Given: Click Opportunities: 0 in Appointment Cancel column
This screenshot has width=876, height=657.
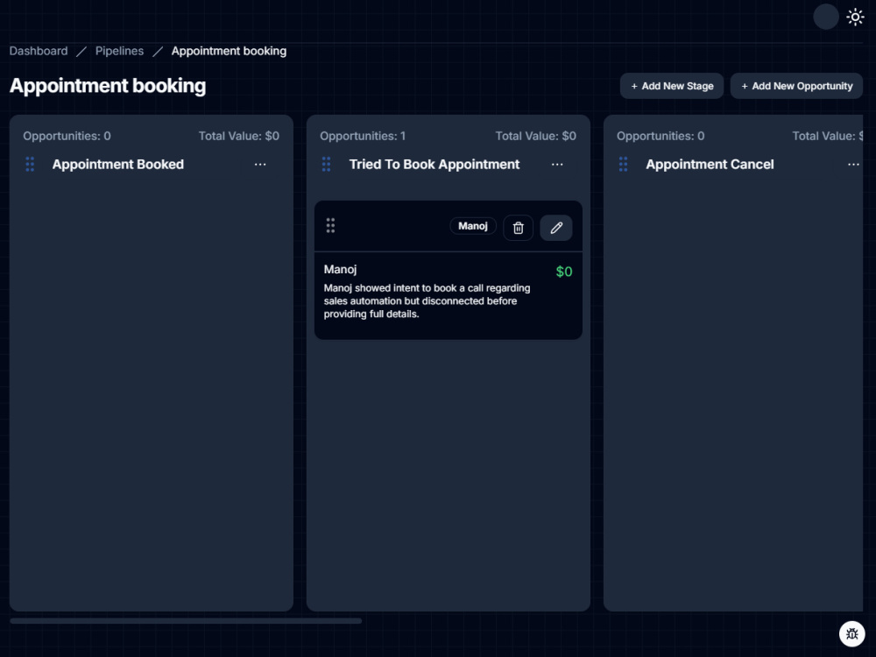Looking at the screenshot, I should click(661, 136).
